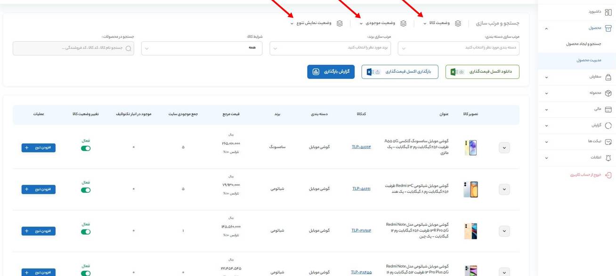Open the سفارش (Orders) bag icon

[608, 77]
